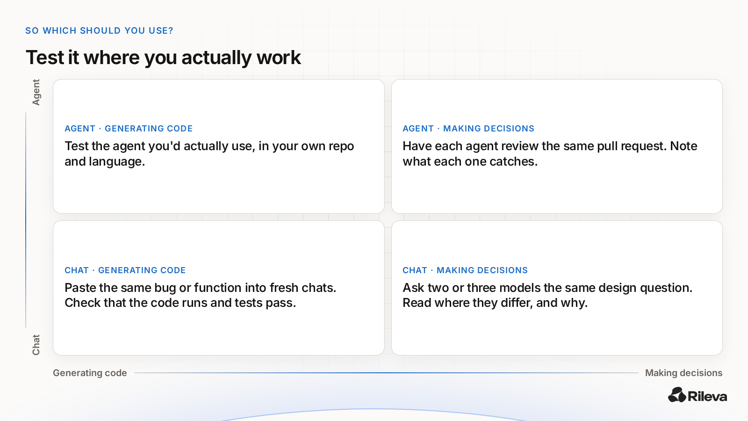Select the "Have each agent review" paragraph
Screen dimensions: 748x421
click(550, 154)
